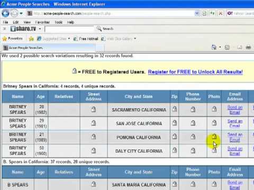Screen dimensions: 254x190
Task: Open the Help menu
Action: 70,22
